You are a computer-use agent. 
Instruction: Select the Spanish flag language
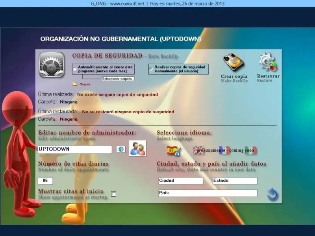click(x=174, y=151)
